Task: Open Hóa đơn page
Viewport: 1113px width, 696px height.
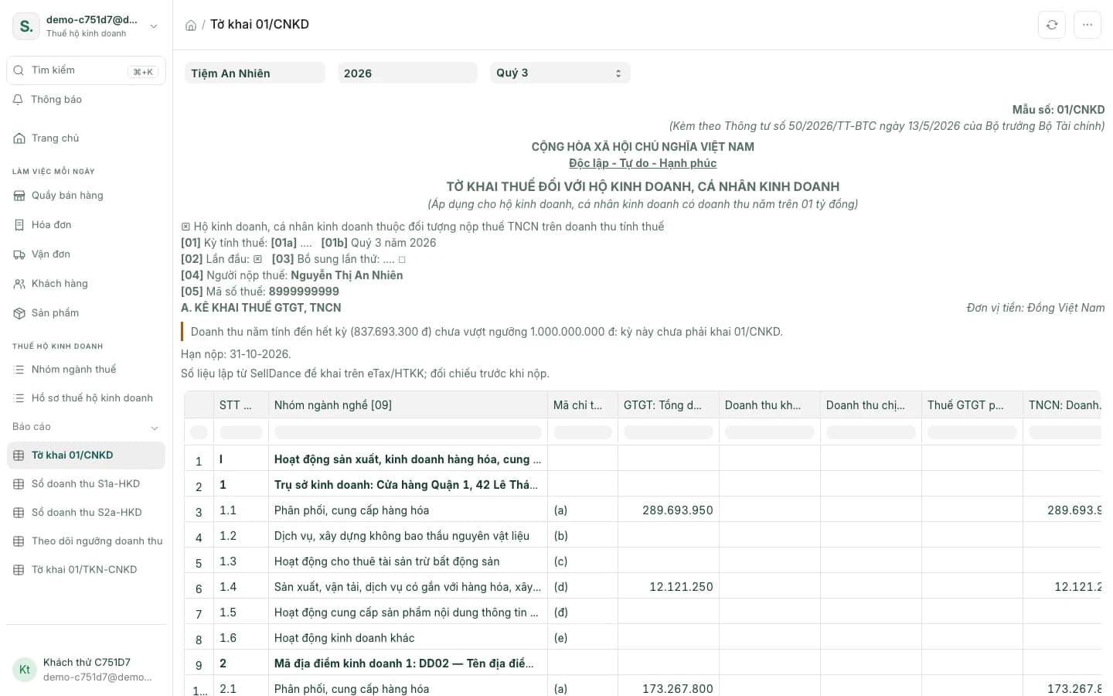Action: pos(86,225)
